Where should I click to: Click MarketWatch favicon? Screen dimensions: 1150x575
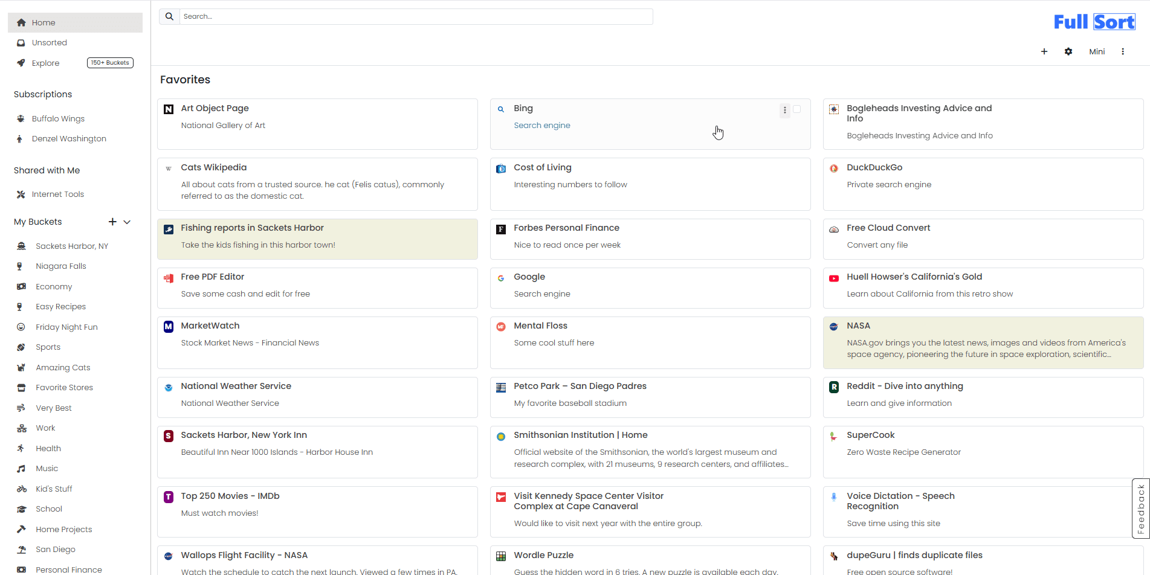[169, 327]
